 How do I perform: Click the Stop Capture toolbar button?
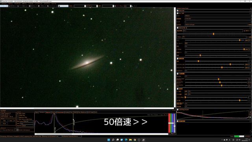pos(33,6)
